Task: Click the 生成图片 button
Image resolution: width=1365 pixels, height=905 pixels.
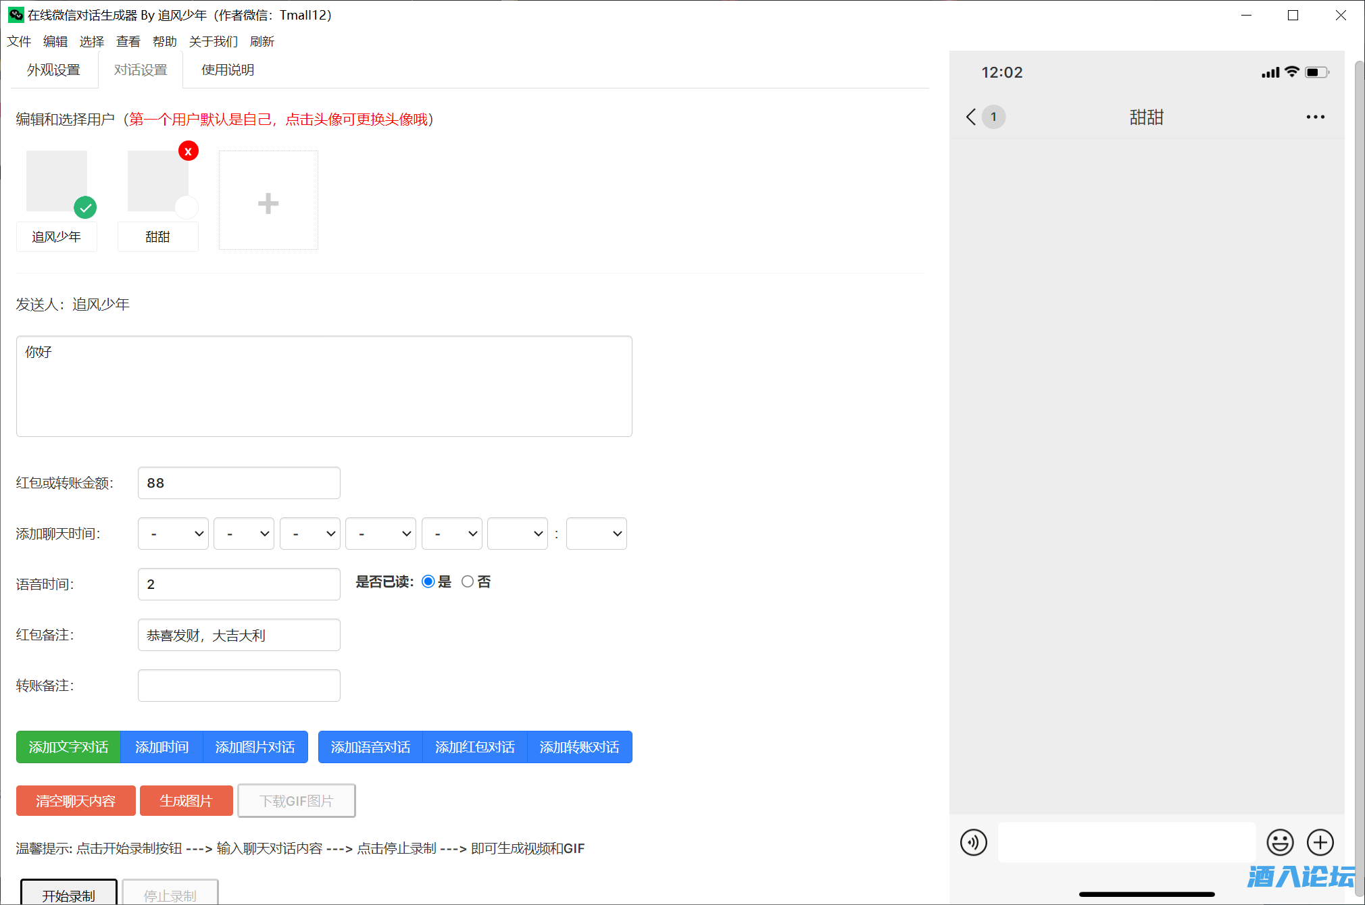Action: coord(186,801)
